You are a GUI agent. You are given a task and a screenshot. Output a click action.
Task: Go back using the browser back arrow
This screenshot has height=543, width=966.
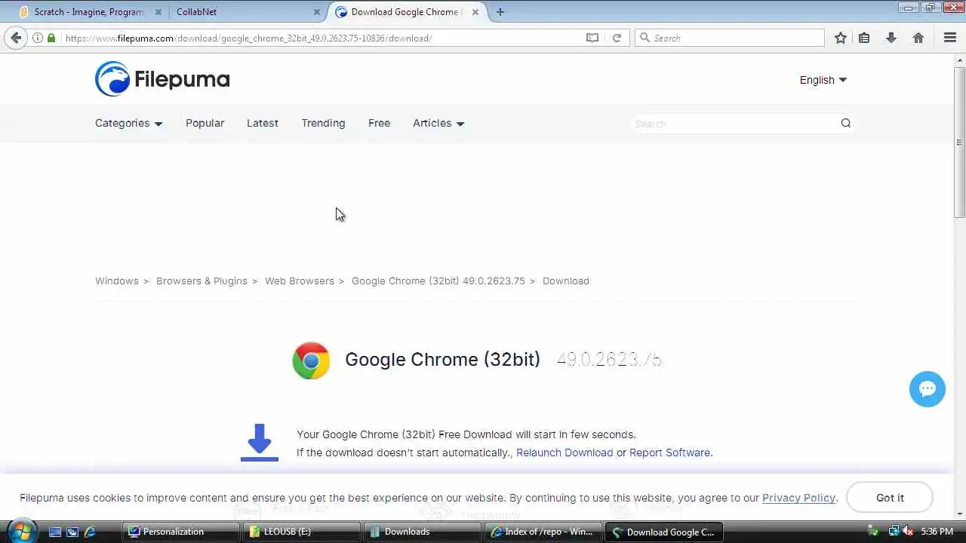pyautogui.click(x=16, y=38)
